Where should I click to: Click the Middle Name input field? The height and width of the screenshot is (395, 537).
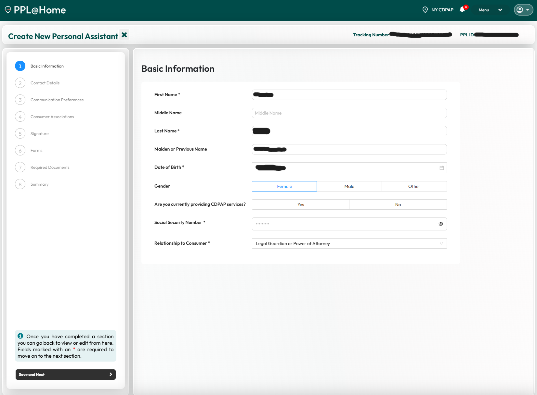pos(349,113)
